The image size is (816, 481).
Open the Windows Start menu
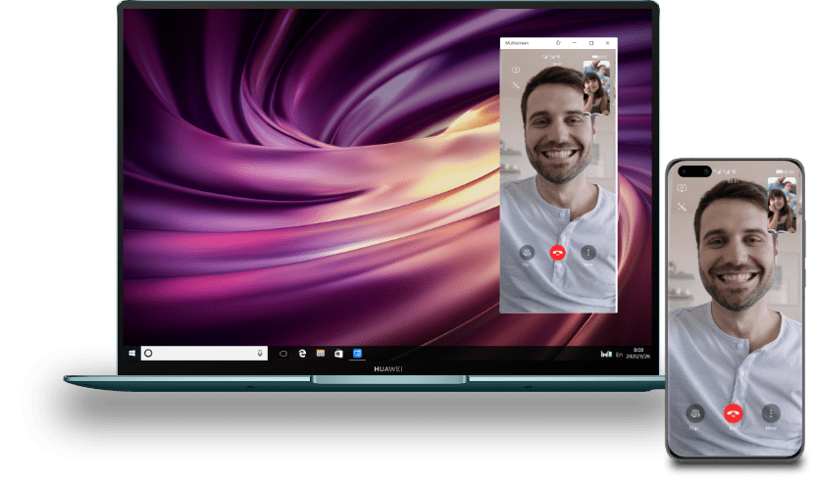click(131, 353)
